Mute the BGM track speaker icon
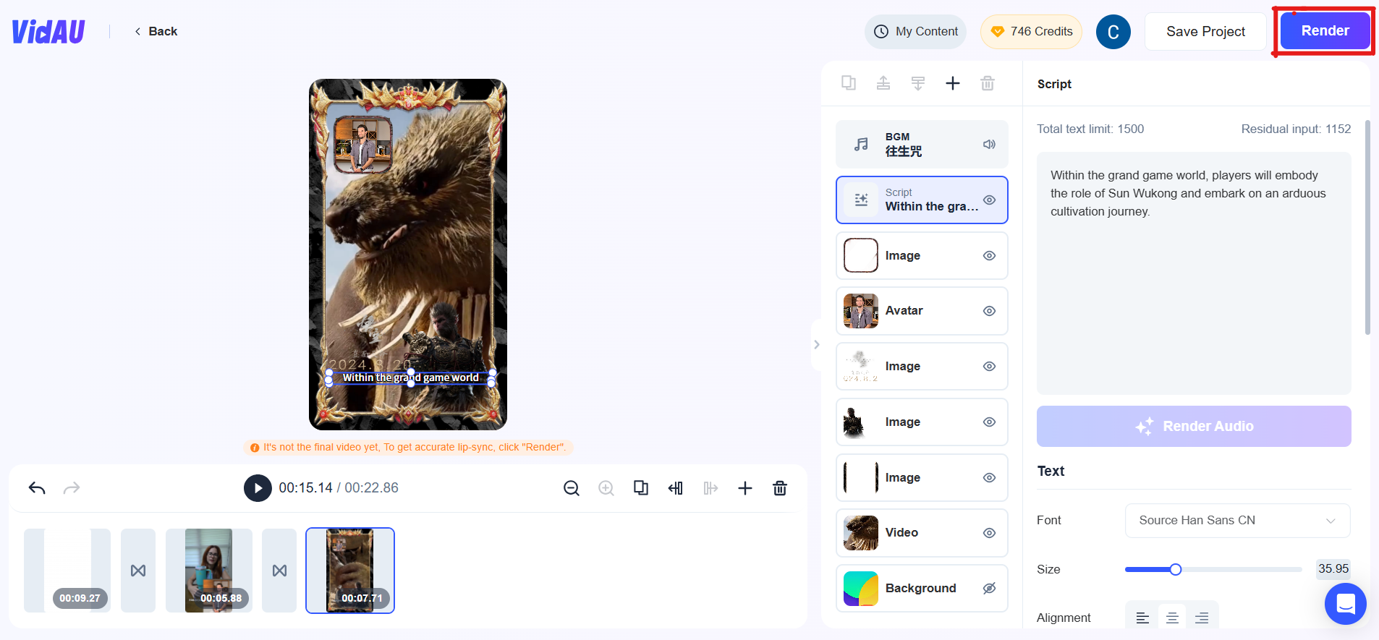Image resolution: width=1379 pixels, height=640 pixels. click(989, 145)
